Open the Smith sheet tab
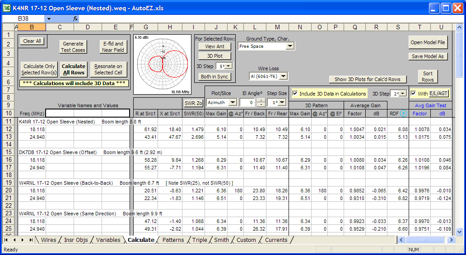 221,240
